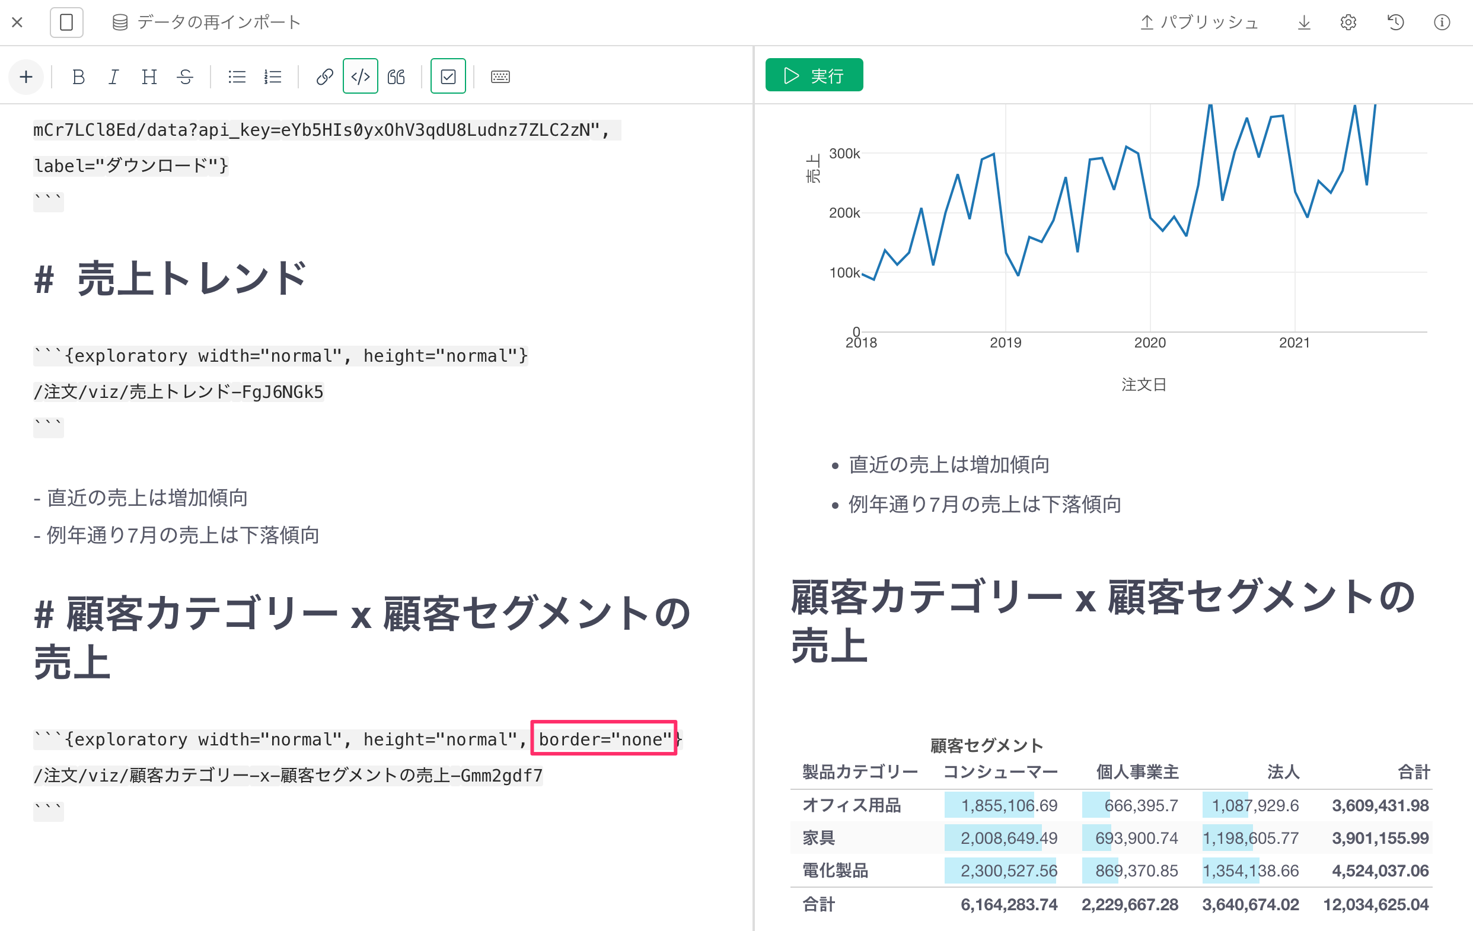The width and height of the screenshot is (1473, 931).
Task: Click the - 例年通り7月の売上は下落傾向 editor line
Action: 176,535
